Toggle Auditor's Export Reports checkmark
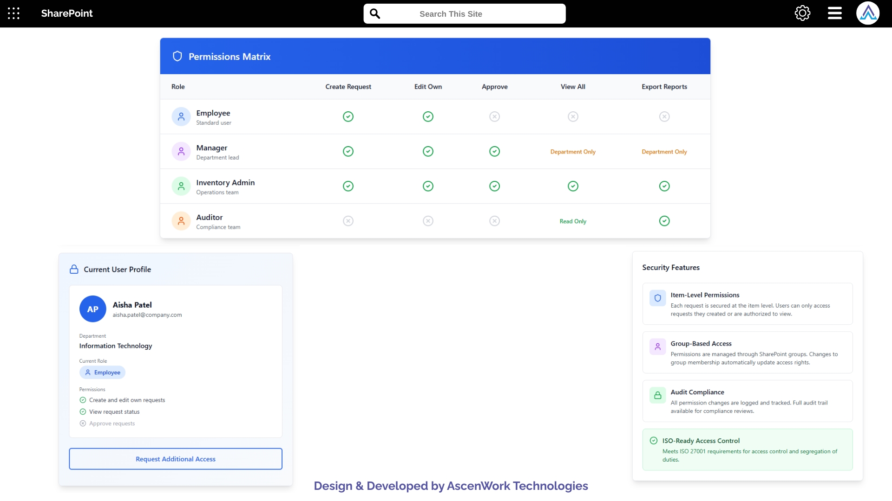Viewport: 892px width, 501px height. pos(664,221)
